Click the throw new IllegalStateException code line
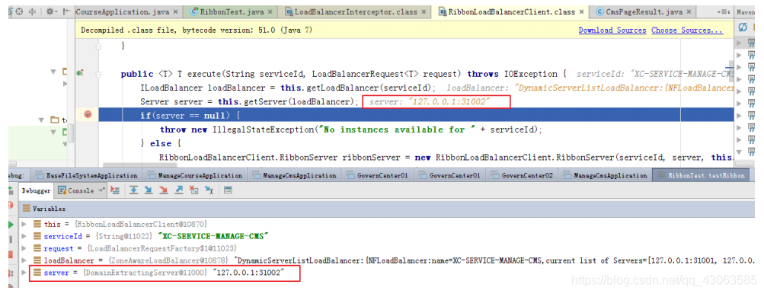This screenshot has width=764, height=294. 351,129
